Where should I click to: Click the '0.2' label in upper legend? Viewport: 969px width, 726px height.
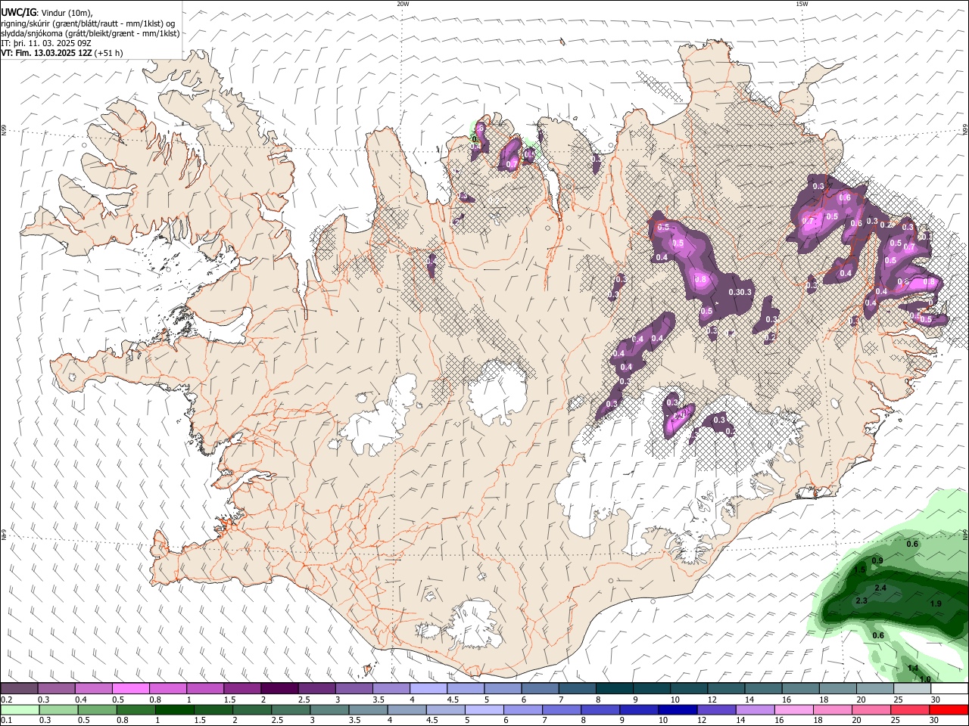tap(7, 700)
